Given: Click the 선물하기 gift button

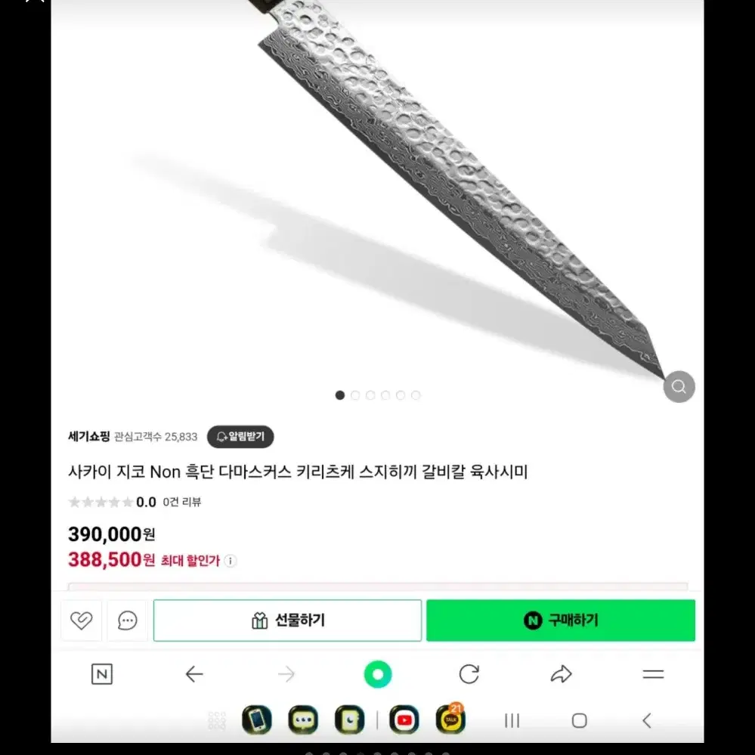Looking at the screenshot, I should click(x=287, y=620).
